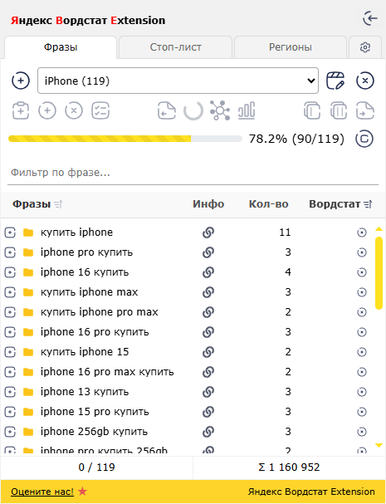Click the select-all checklist icon
The width and height of the screenshot is (386, 504).
click(100, 110)
